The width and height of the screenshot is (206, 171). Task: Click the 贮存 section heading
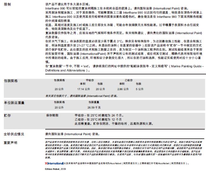tap(7, 116)
